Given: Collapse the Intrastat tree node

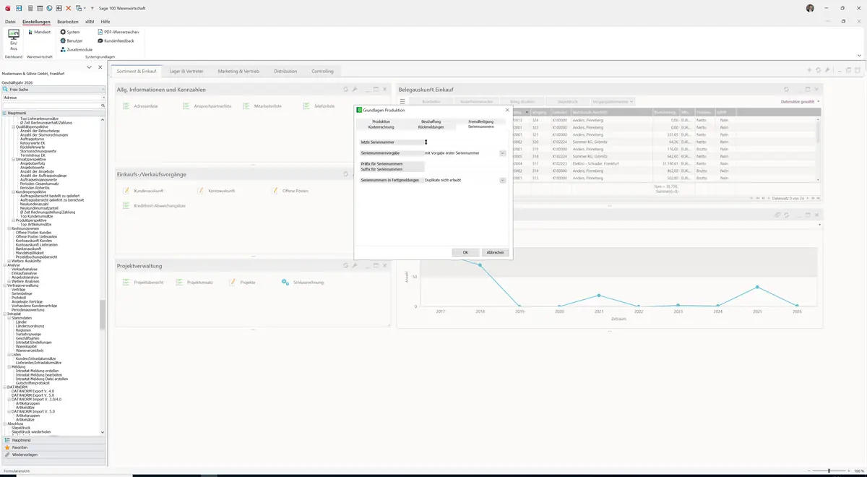Looking at the screenshot, I should point(4,314).
